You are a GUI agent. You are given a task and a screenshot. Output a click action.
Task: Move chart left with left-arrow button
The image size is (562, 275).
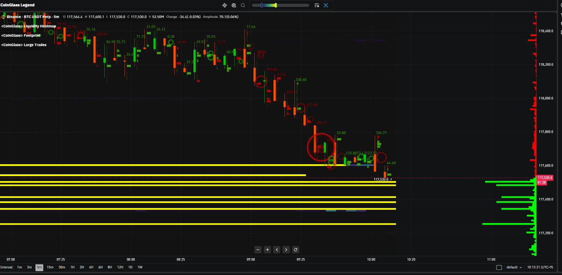pyautogui.click(x=277, y=250)
